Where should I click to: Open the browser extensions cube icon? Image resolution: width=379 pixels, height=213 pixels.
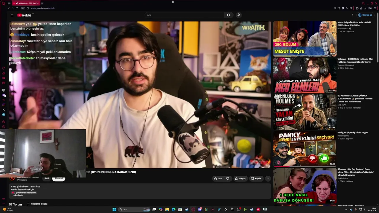click(357, 8)
